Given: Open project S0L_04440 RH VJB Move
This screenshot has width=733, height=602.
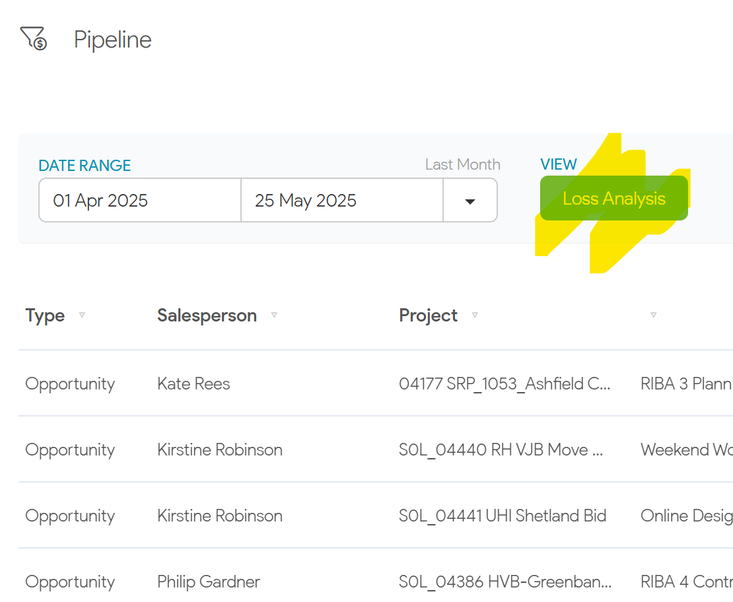Looking at the screenshot, I should [x=501, y=450].
